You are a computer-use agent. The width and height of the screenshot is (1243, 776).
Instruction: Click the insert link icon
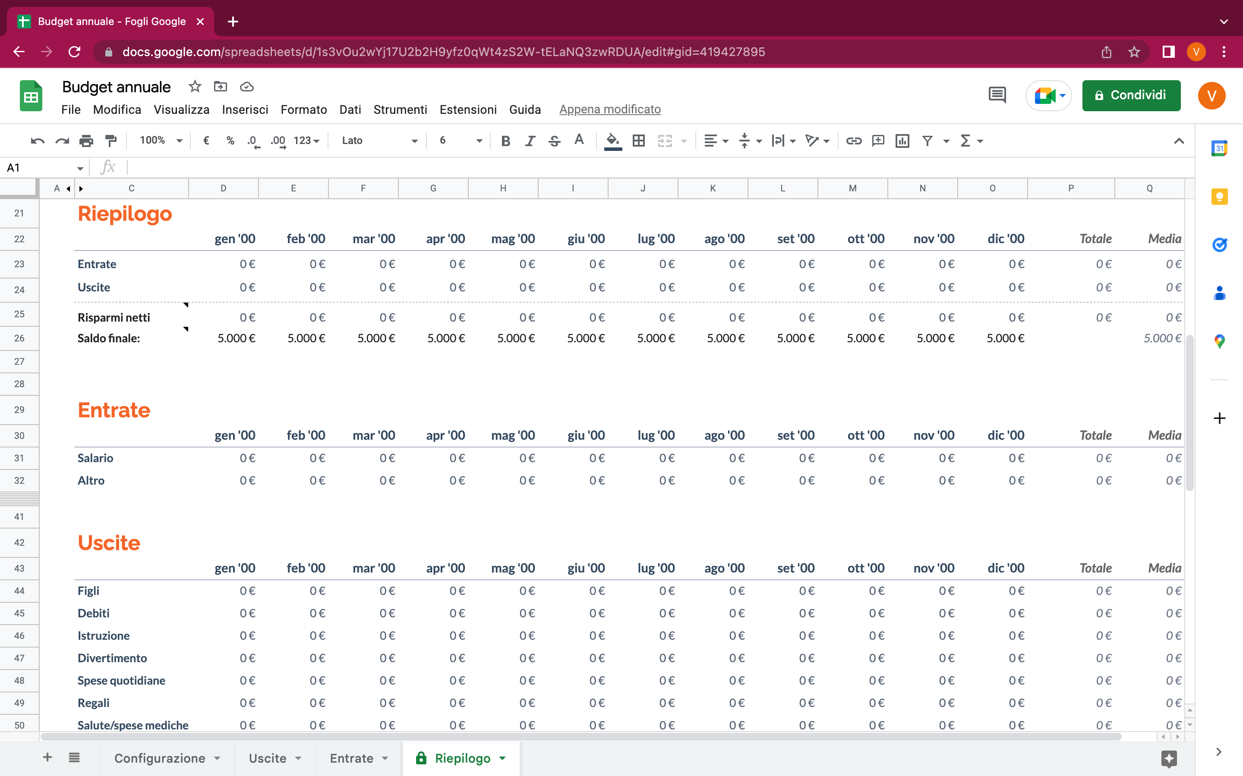853,141
